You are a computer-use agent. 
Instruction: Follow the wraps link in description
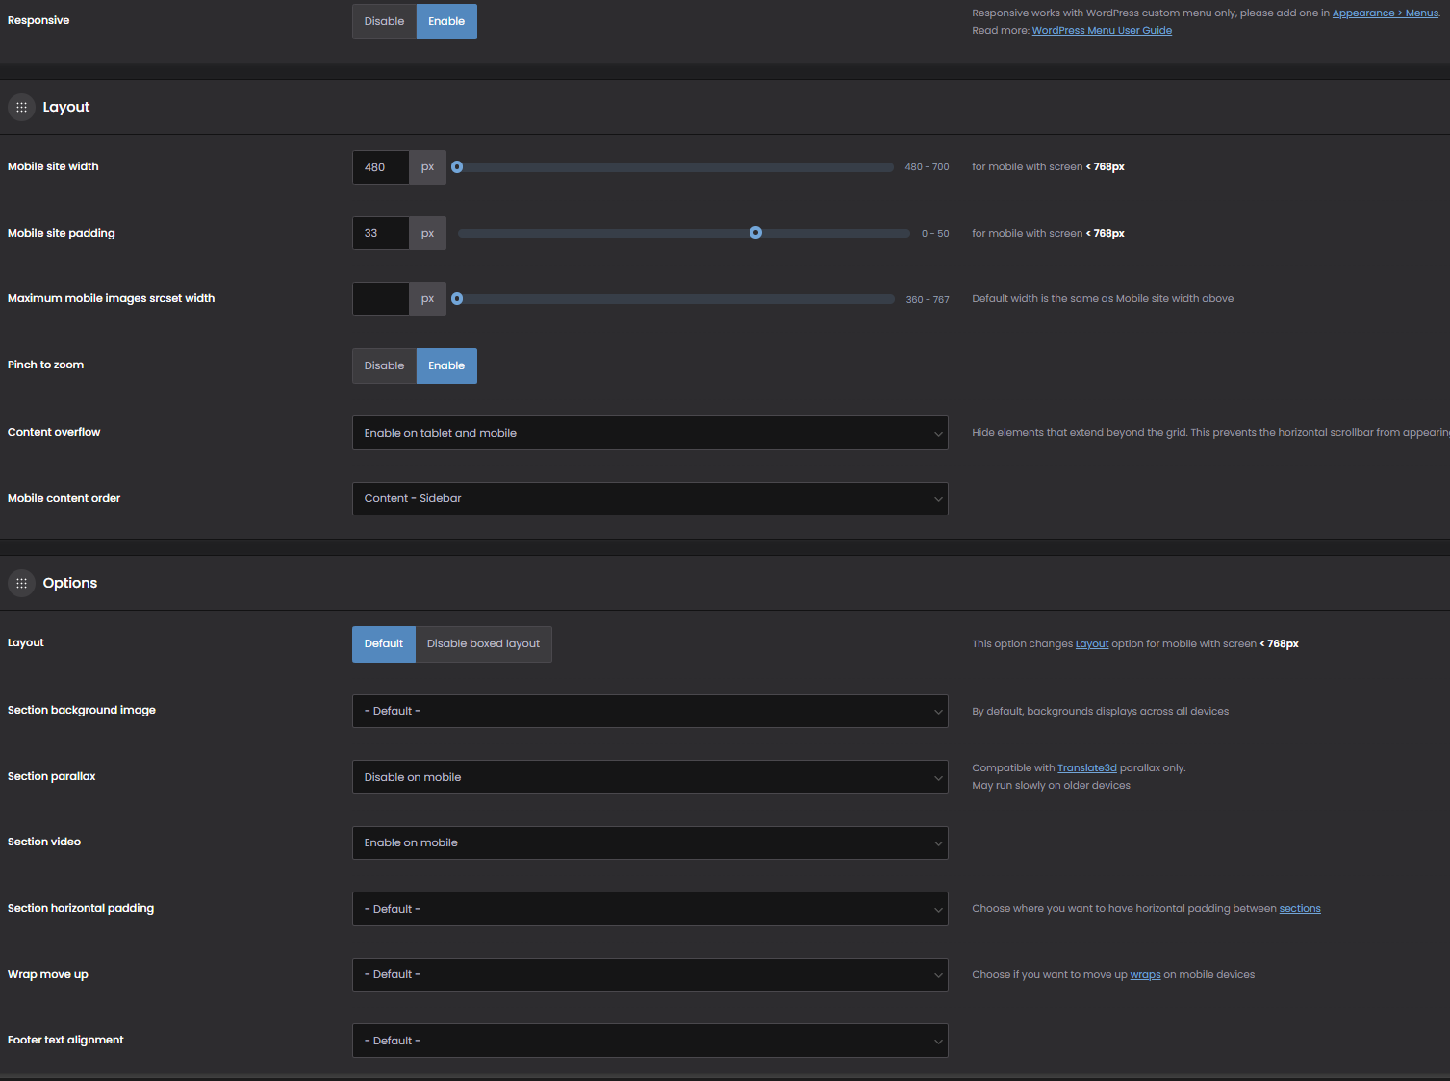pos(1145,974)
